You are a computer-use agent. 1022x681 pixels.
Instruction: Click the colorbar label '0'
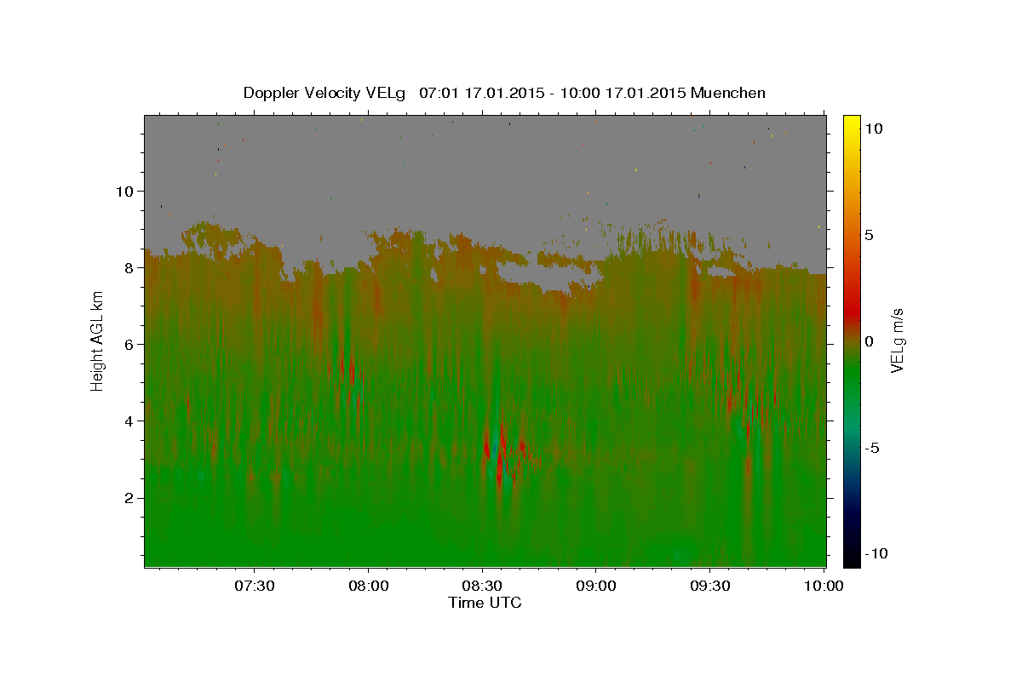(870, 341)
